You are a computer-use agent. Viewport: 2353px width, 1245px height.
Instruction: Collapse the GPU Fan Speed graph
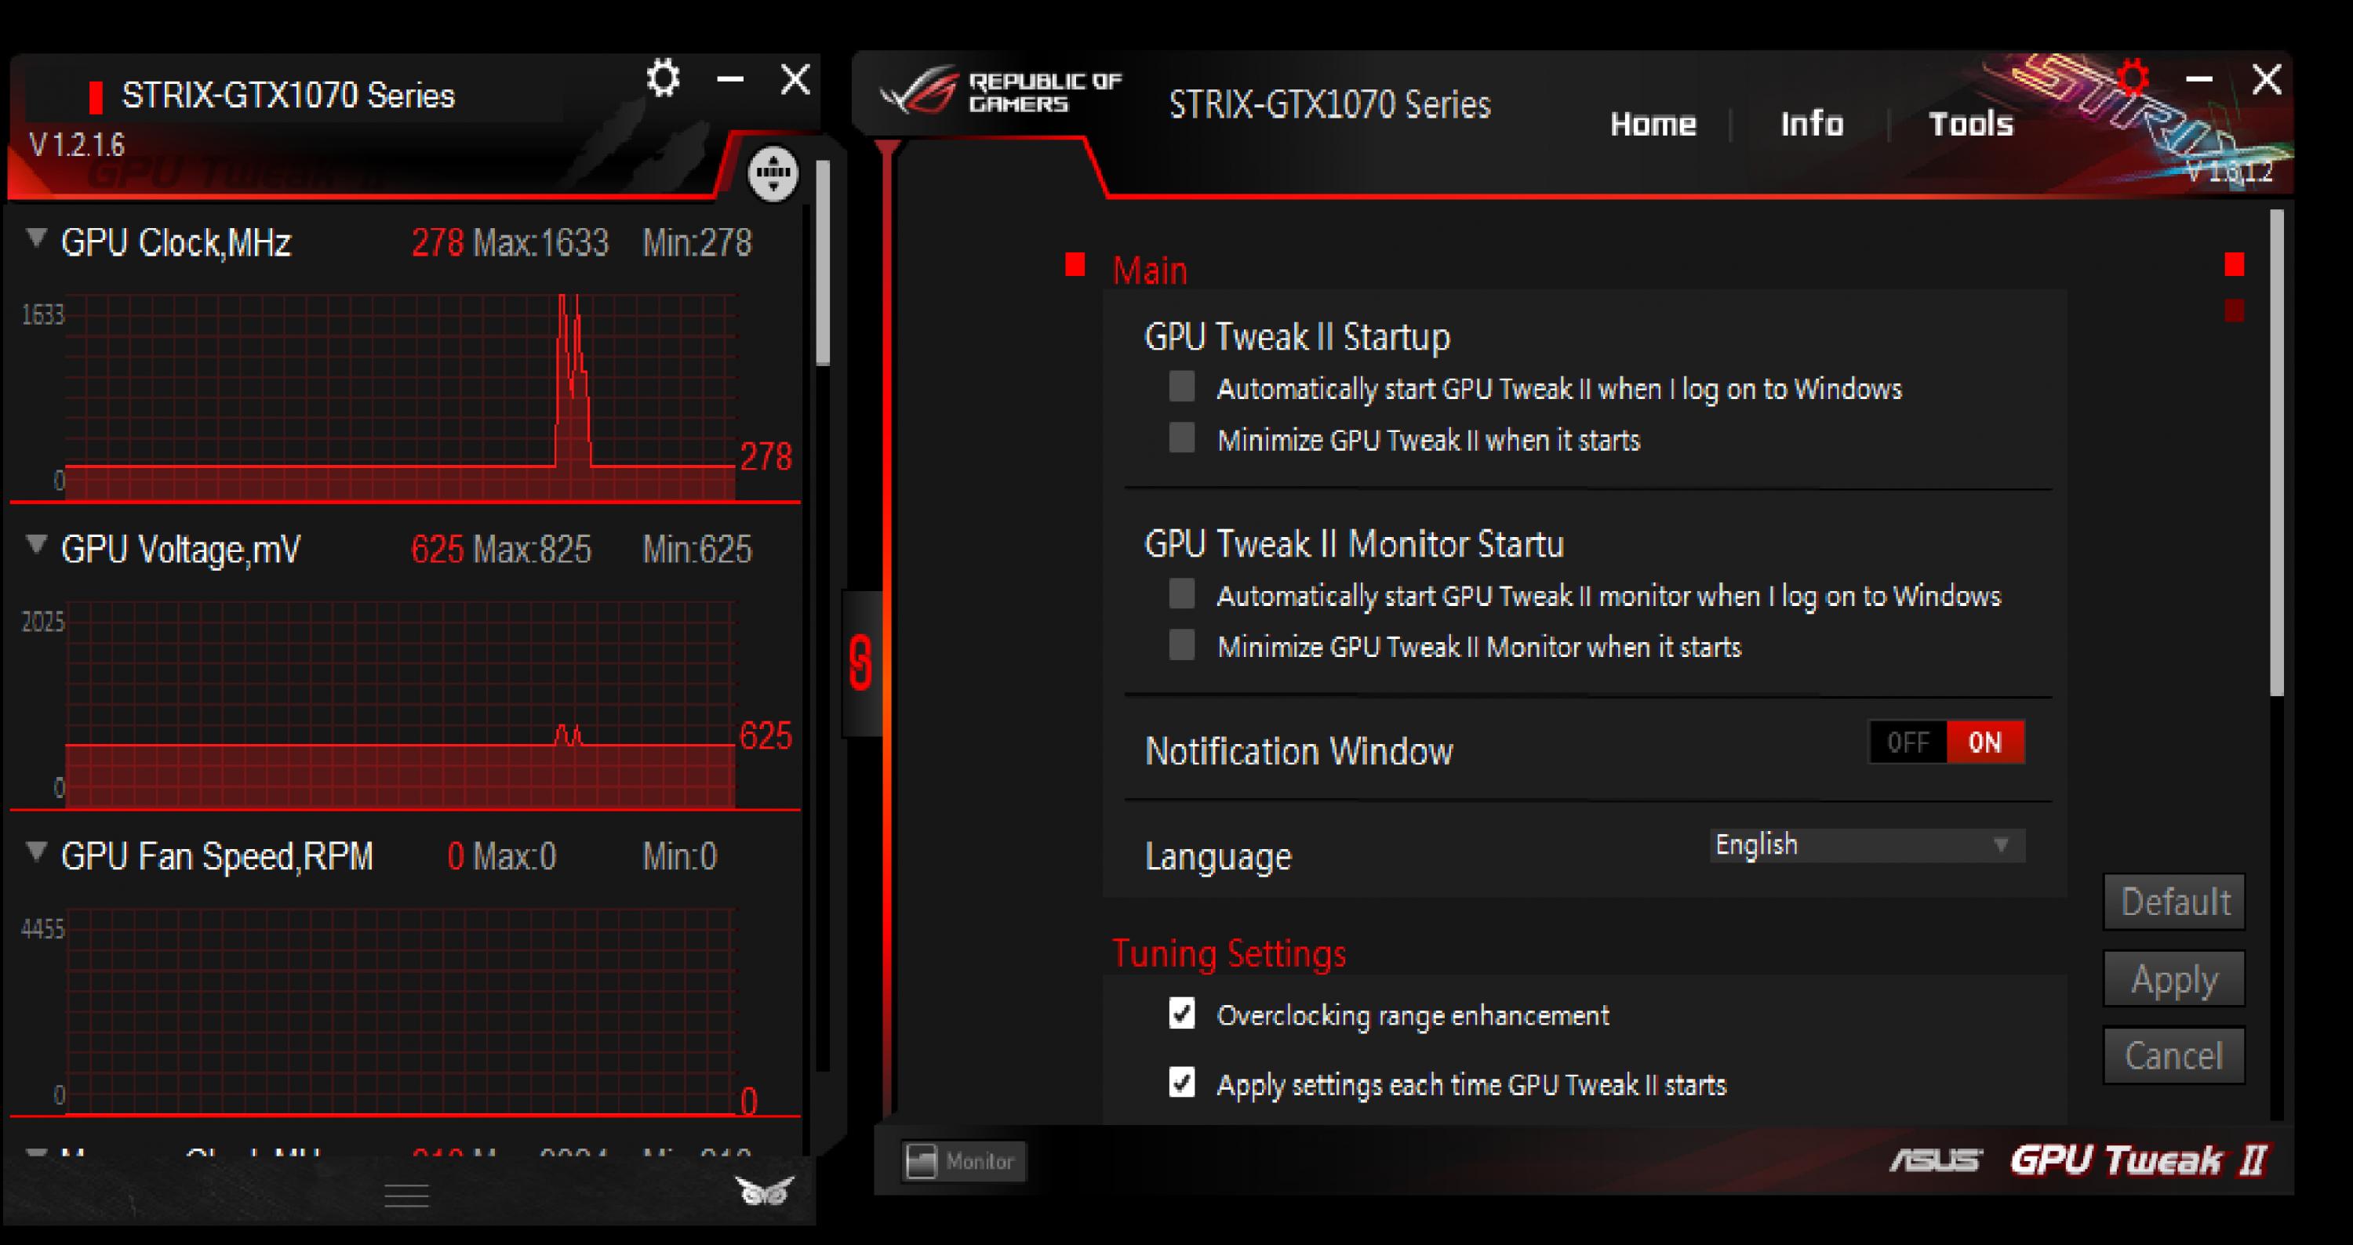pyautogui.click(x=37, y=852)
